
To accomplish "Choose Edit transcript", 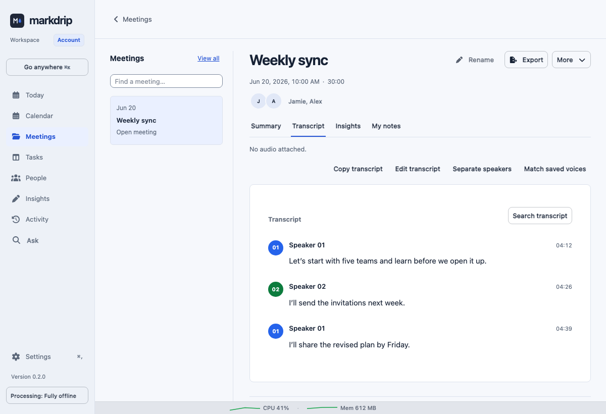I will coord(418,169).
